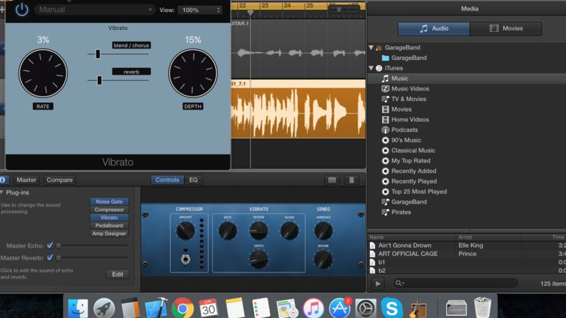
Task: Click the Media browser preview play button
Action: click(378, 284)
